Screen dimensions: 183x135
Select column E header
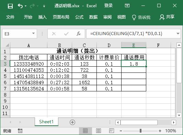coord(134,45)
